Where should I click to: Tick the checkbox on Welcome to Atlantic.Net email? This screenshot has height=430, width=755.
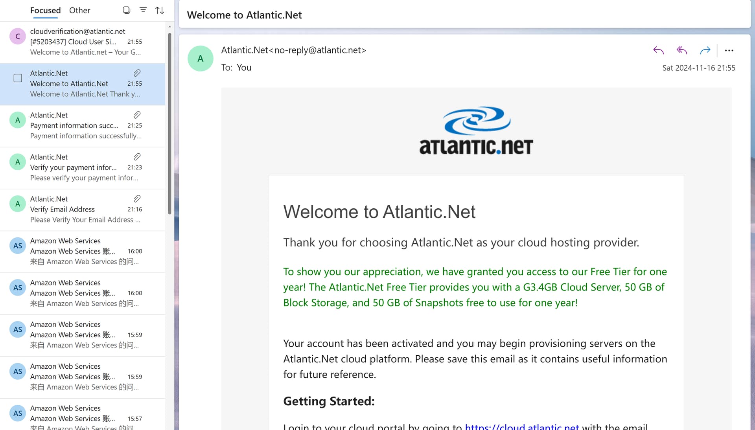[x=18, y=78]
